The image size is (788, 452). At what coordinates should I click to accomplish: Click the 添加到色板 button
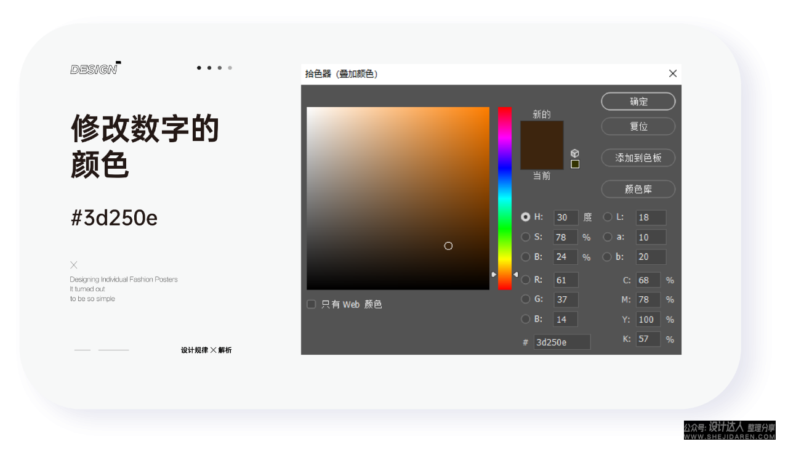click(x=638, y=158)
